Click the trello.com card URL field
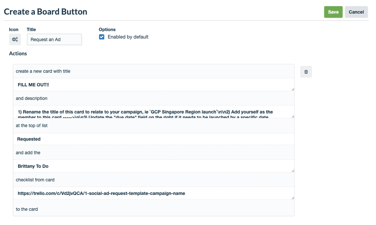 pyautogui.click(x=151, y=193)
